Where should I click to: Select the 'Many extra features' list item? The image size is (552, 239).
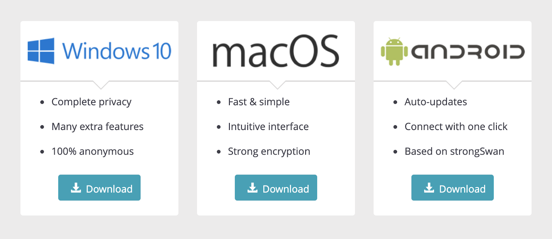pyautogui.click(x=97, y=127)
